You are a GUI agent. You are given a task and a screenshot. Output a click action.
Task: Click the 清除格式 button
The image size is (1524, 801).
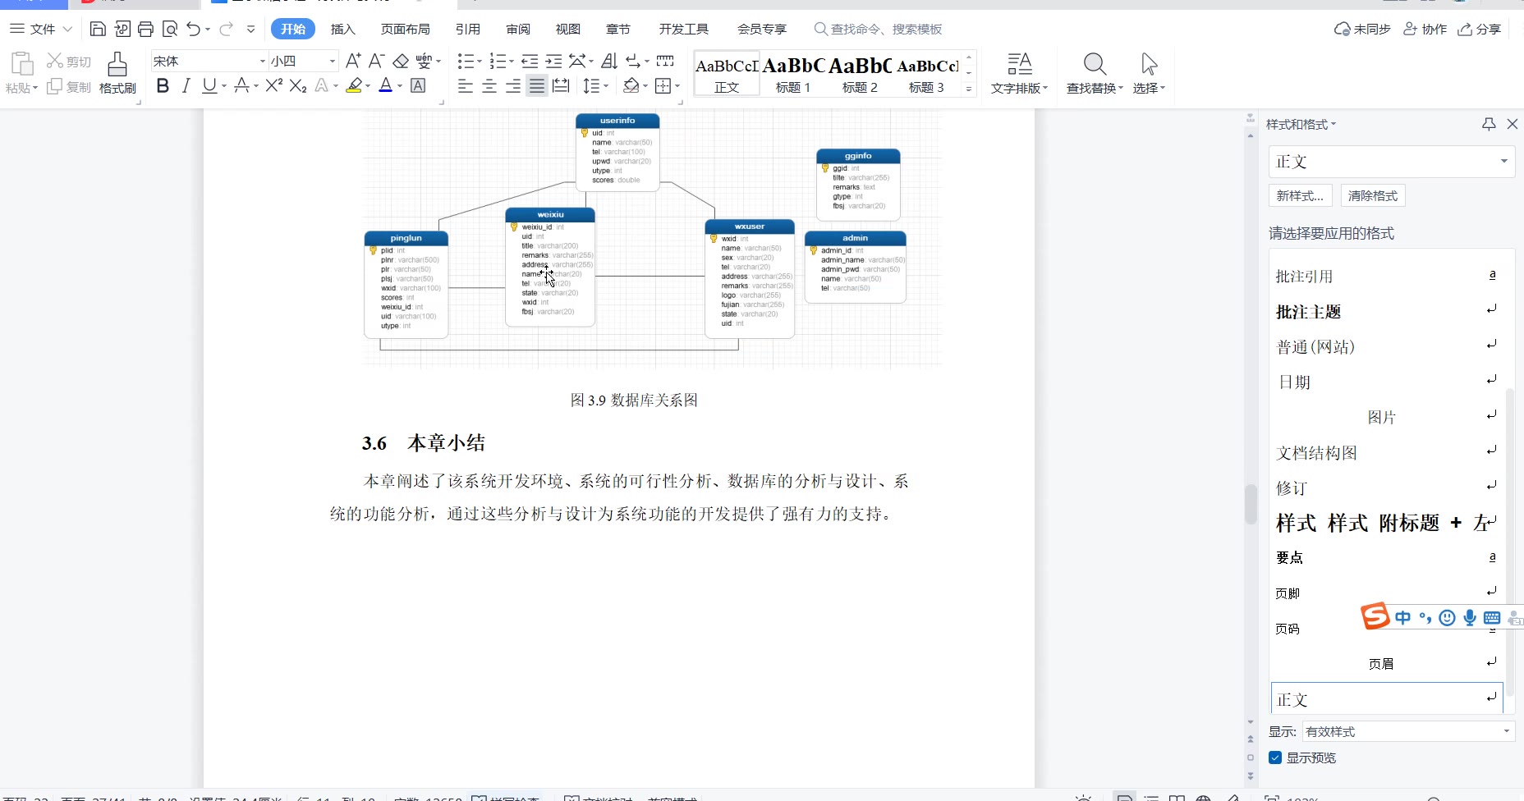click(x=1372, y=195)
